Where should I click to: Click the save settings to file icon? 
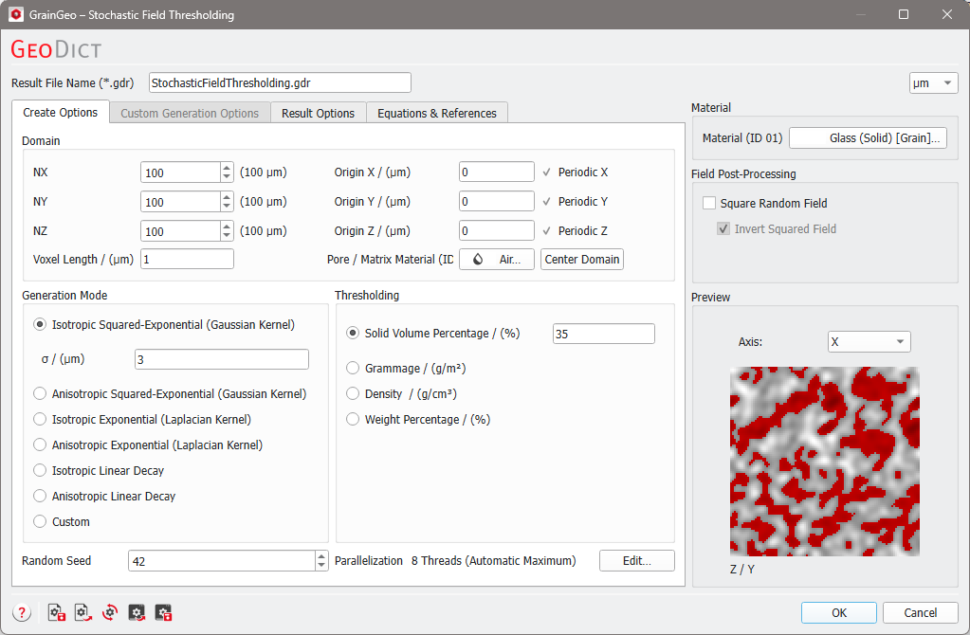(x=56, y=613)
